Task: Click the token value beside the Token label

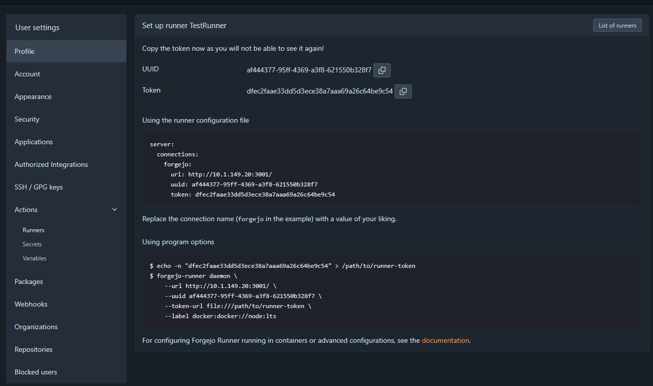Action: pos(320,91)
